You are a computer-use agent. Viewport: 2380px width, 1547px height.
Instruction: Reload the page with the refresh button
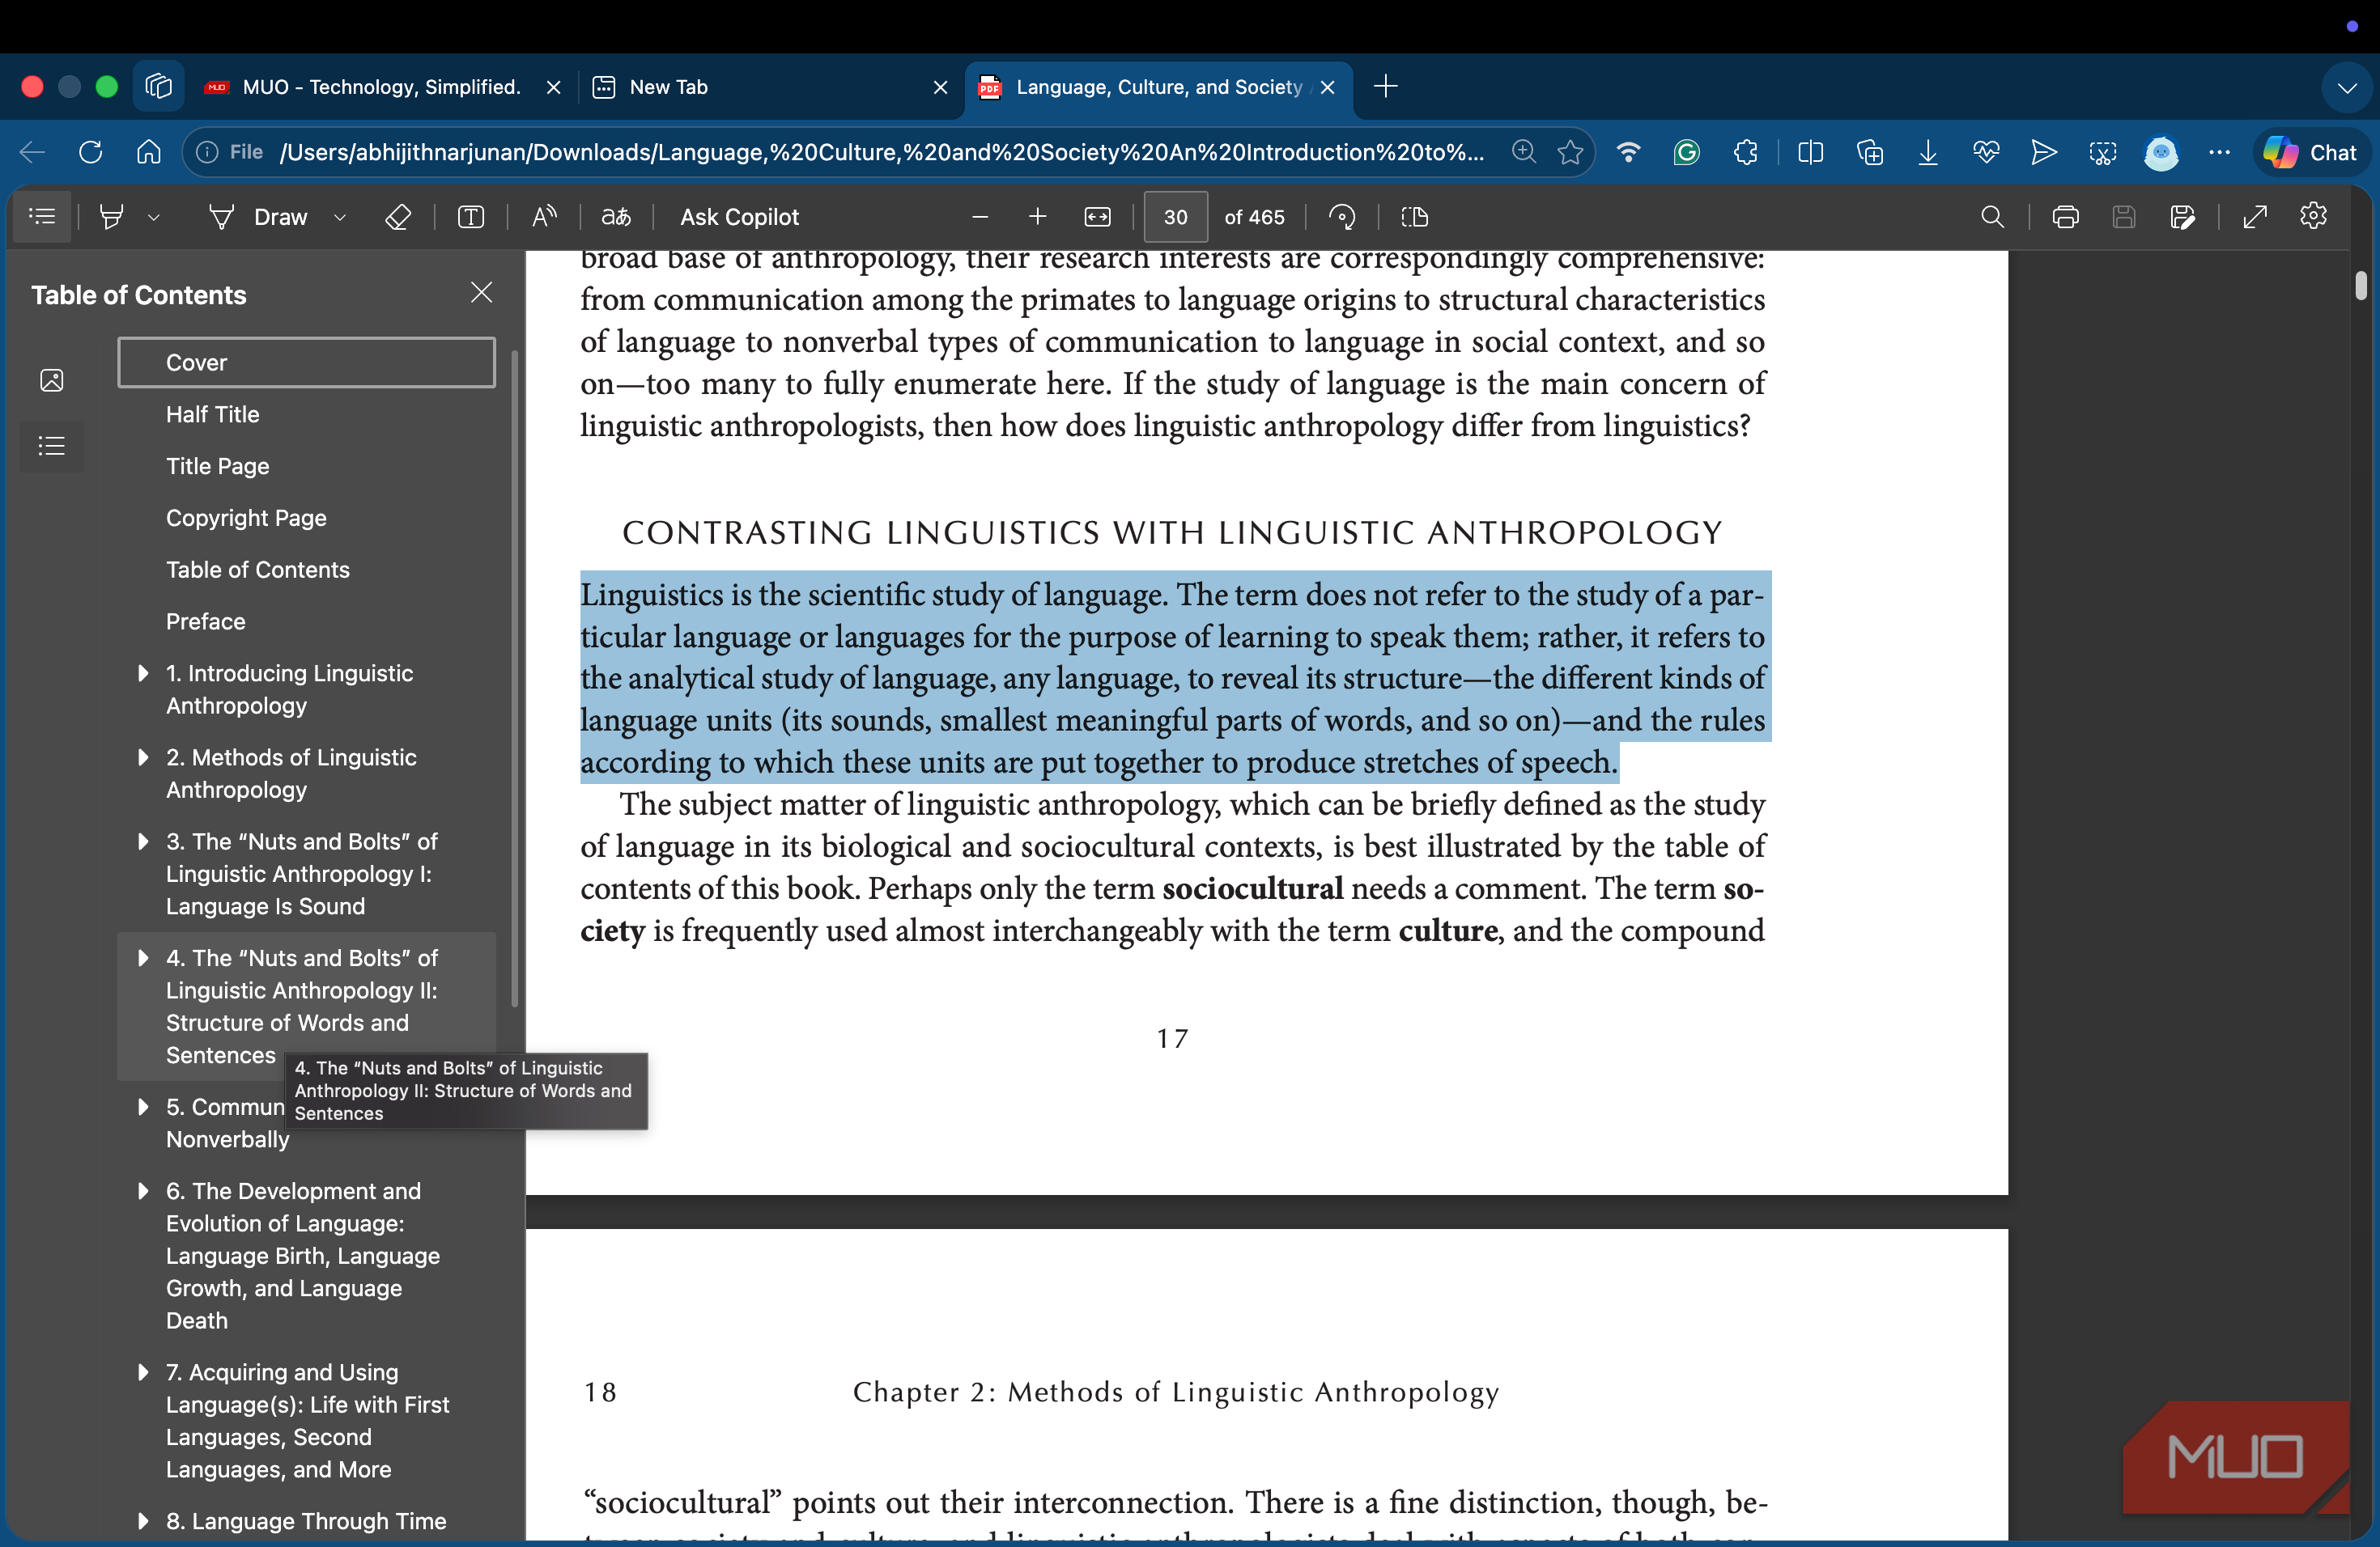pos(91,153)
